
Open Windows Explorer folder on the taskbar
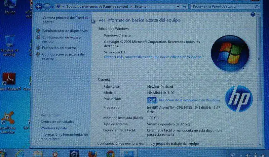pos(38,154)
